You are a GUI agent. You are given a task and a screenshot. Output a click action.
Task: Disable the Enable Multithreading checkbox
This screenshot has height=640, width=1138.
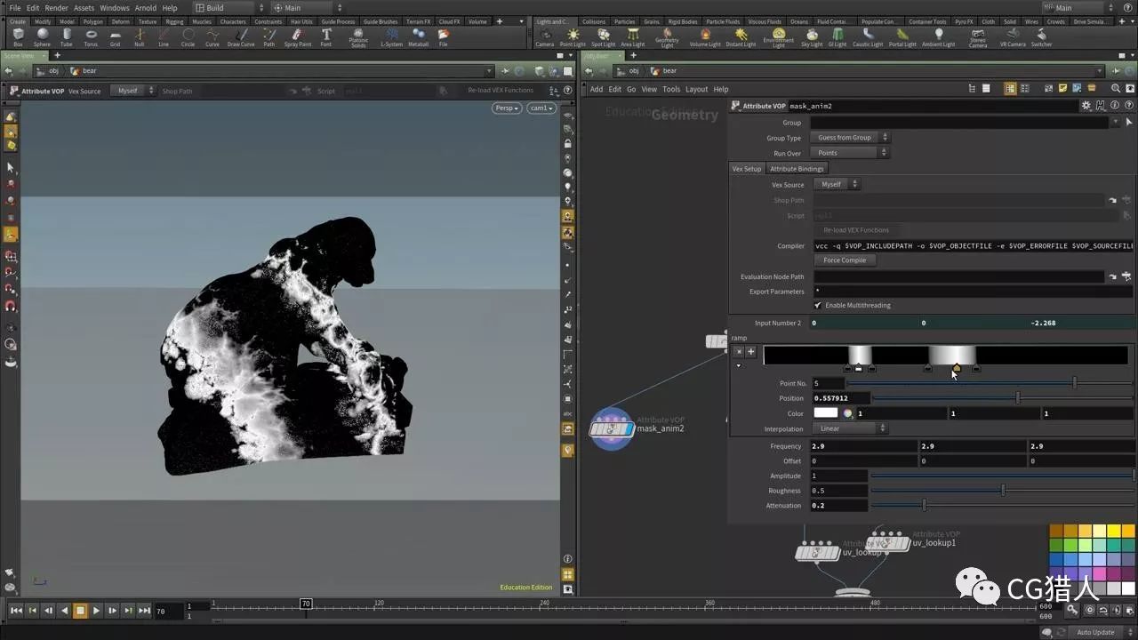pos(818,305)
